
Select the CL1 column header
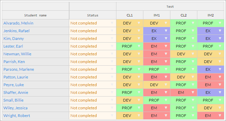tap(130, 15)
